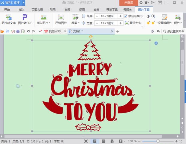The height and width of the screenshot is (144, 186).
Task: Click the full screen view icon
Action: click(86, 141)
